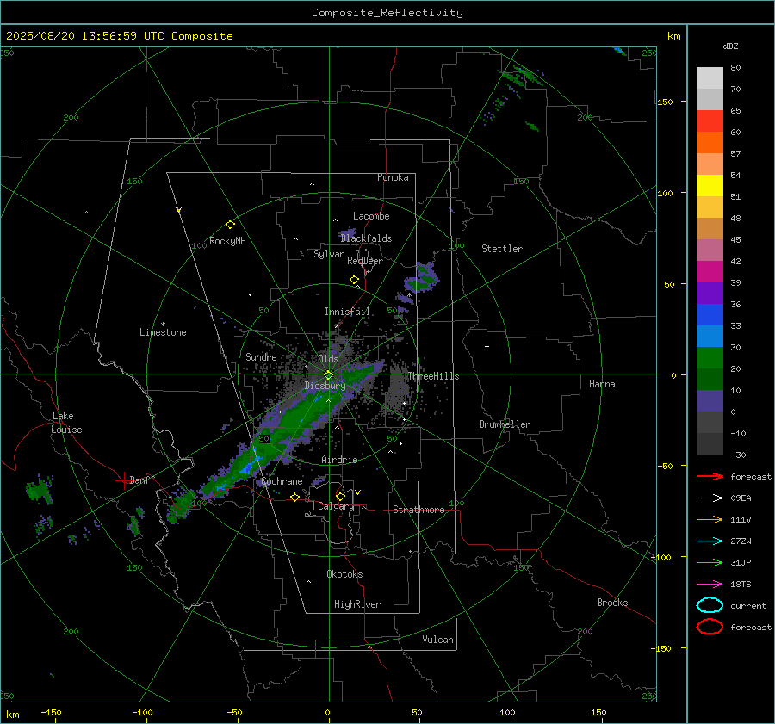Click the 'Banff' label on map
The height and width of the screenshot is (724, 775).
click(142, 480)
